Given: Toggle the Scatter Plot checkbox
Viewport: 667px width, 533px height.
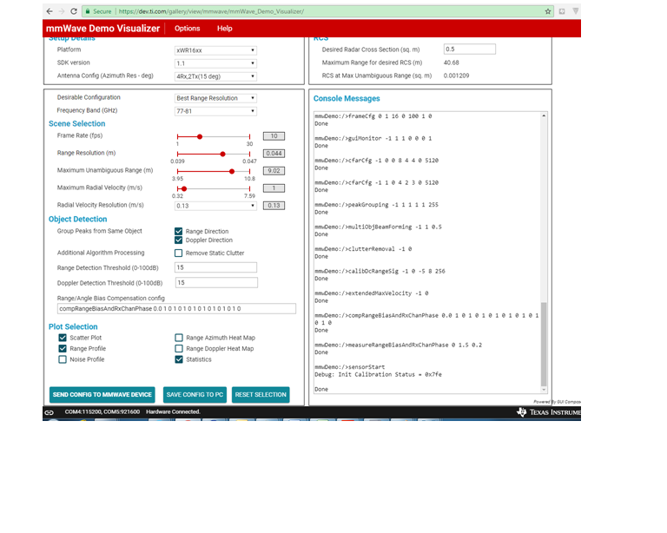Looking at the screenshot, I should coord(63,338).
